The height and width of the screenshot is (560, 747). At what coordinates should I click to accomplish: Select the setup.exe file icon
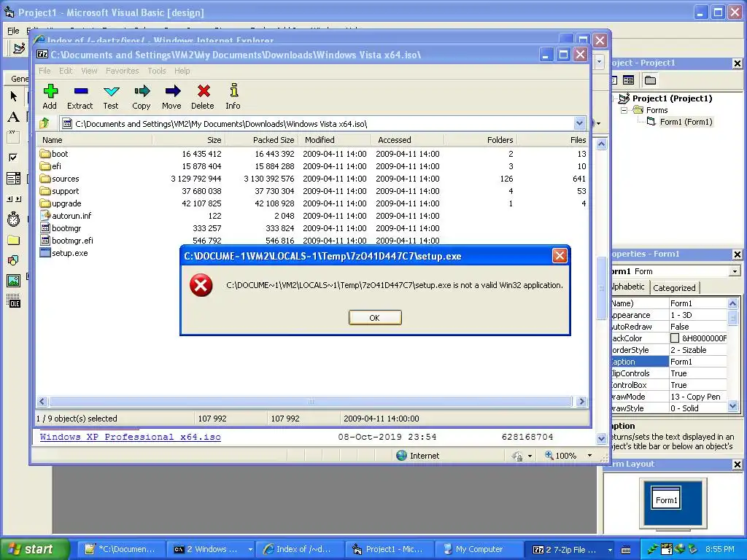click(x=45, y=253)
